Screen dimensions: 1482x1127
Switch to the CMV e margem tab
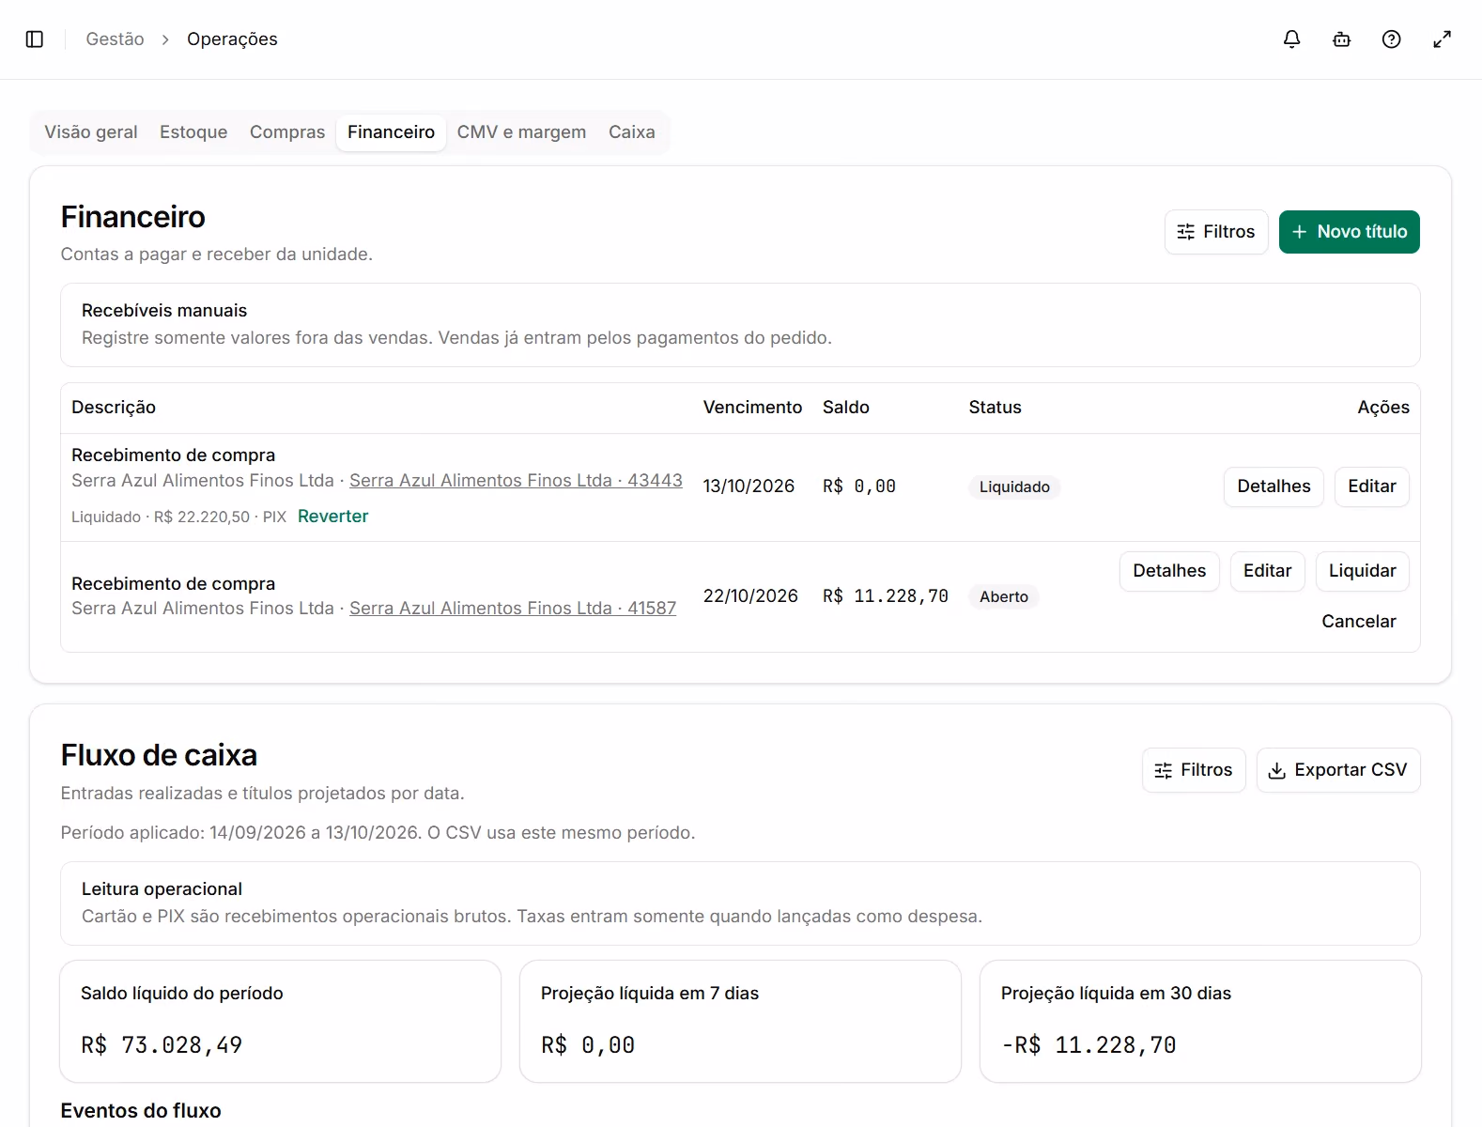(521, 132)
